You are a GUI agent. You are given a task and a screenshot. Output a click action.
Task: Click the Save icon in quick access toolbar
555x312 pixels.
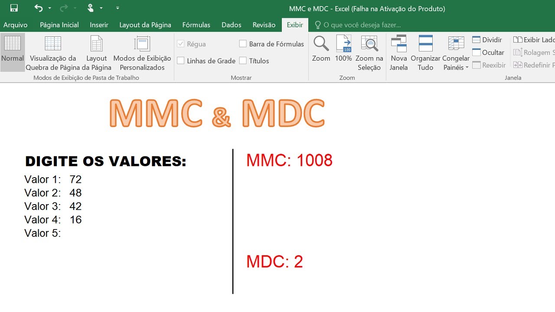(14, 8)
